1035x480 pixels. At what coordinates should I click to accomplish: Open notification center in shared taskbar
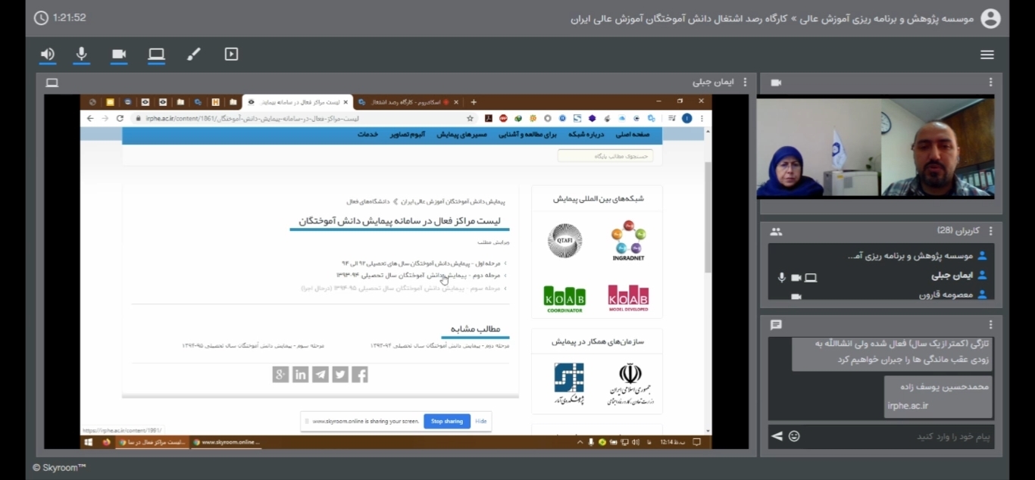coord(697,441)
